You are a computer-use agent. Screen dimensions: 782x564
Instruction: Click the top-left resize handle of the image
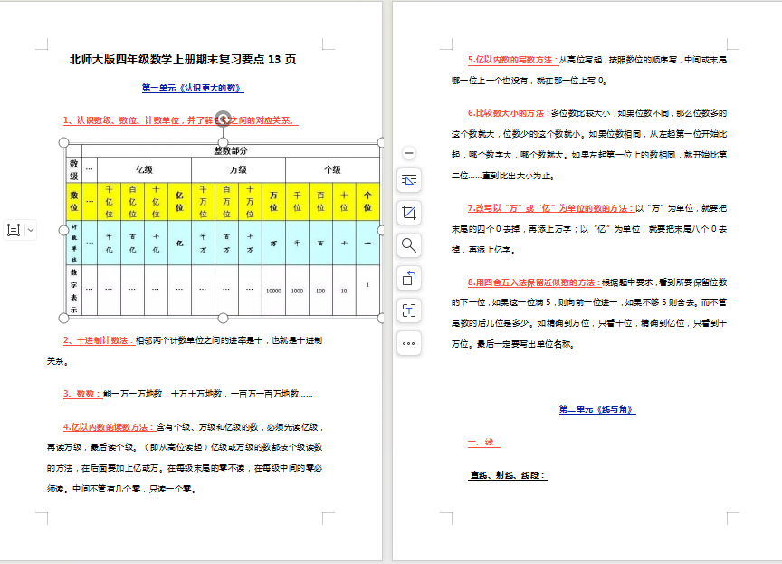coord(64,143)
